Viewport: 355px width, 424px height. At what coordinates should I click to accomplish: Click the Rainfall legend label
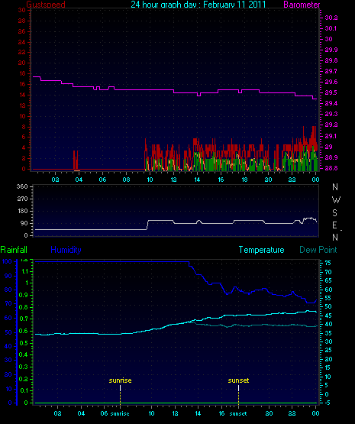14,250
